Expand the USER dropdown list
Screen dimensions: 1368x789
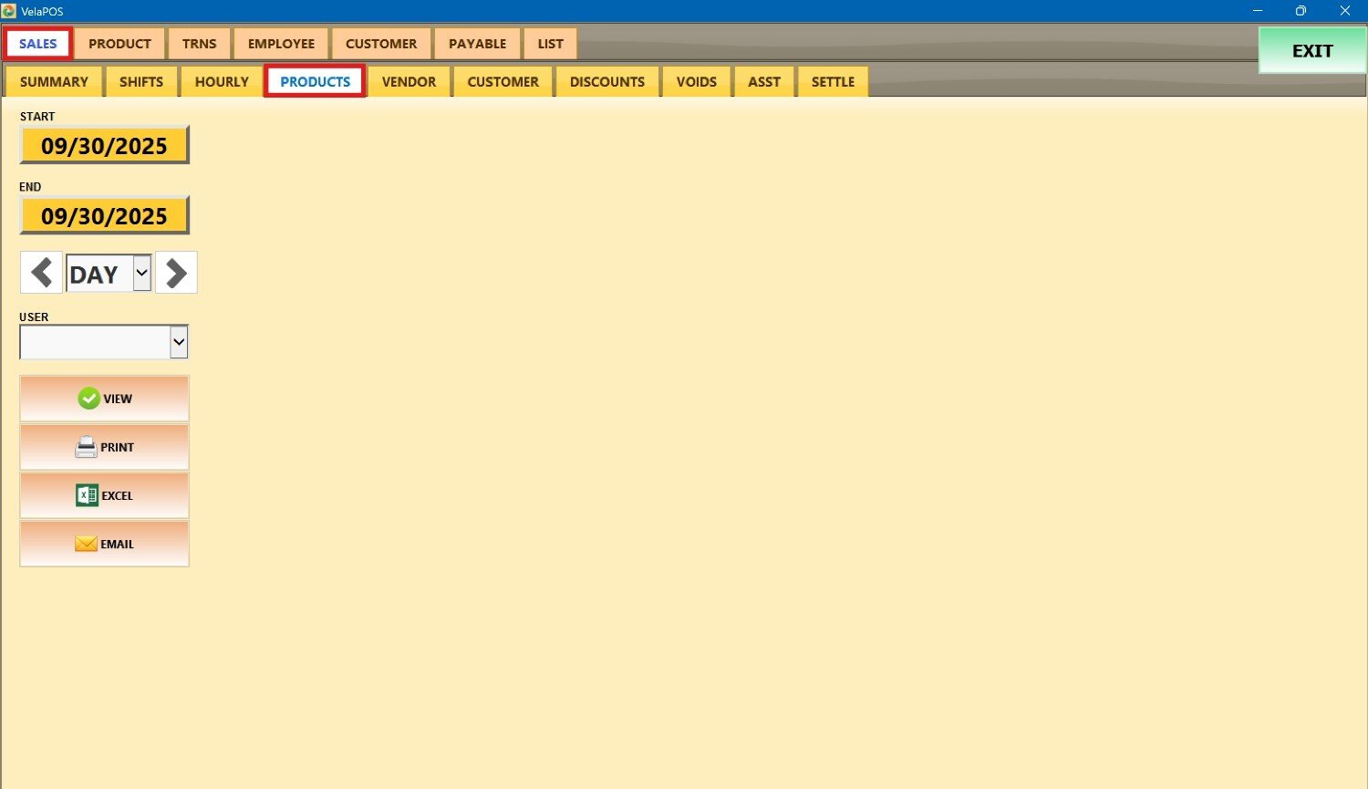click(179, 342)
